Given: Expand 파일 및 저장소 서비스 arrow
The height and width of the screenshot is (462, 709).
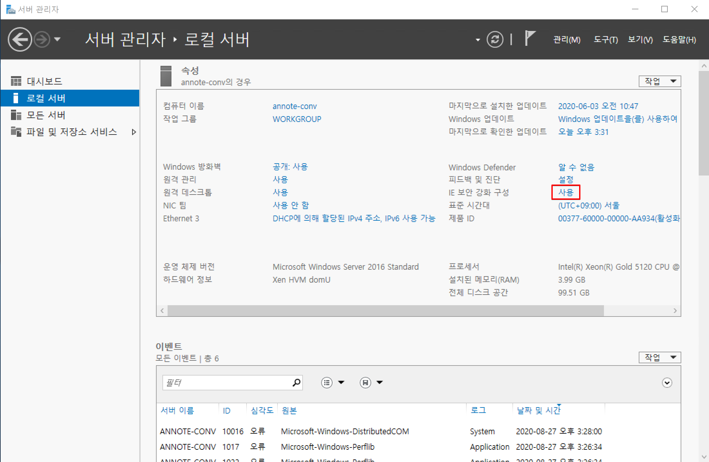Looking at the screenshot, I should pos(134,132).
